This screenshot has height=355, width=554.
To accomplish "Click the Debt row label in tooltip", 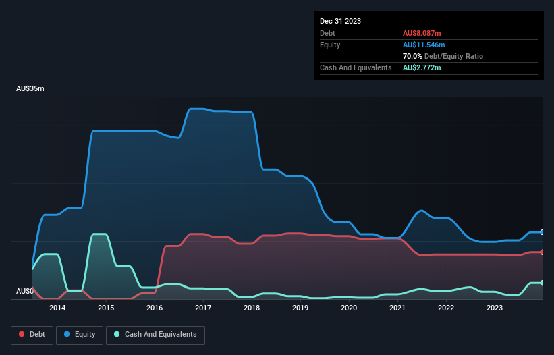I will pos(327,33).
